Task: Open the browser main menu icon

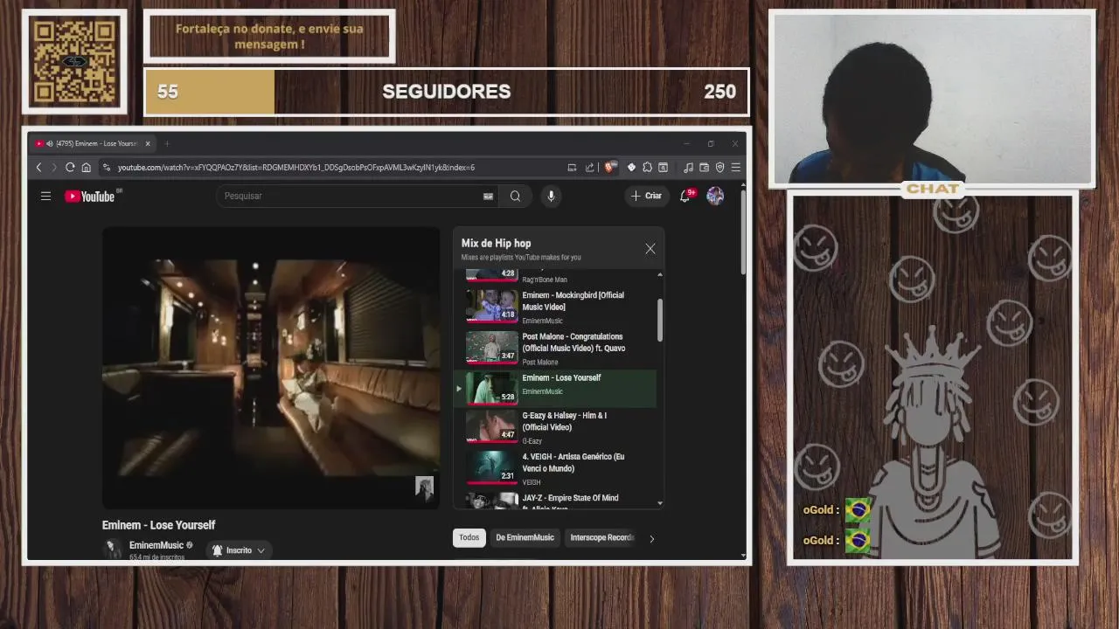Action: click(x=735, y=168)
